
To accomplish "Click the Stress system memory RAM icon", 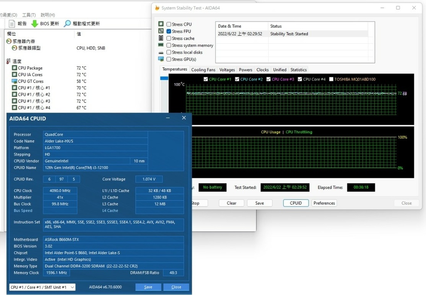I will click(161, 45).
